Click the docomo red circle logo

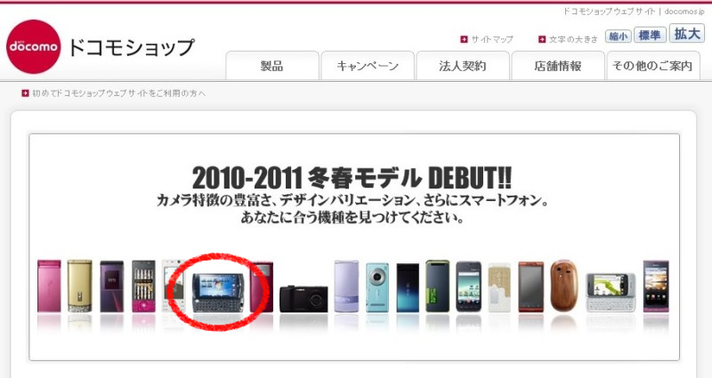pos(33,46)
